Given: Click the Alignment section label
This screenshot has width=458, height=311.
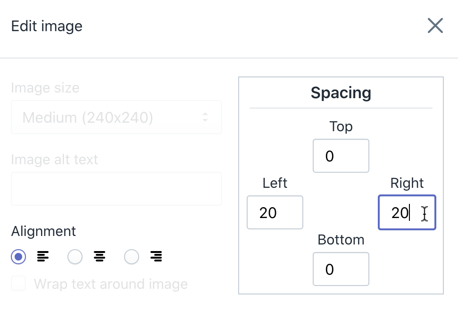Looking at the screenshot, I should 43,231.
